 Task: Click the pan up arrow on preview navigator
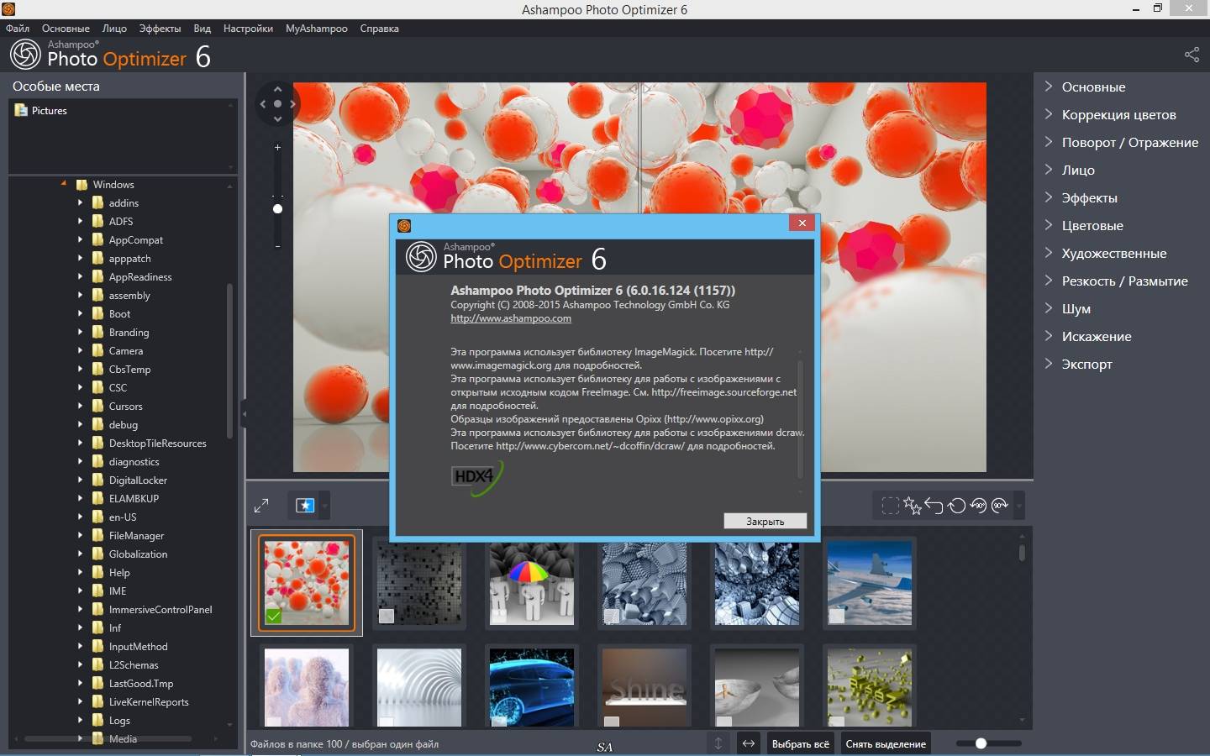[x=277, y=89]
